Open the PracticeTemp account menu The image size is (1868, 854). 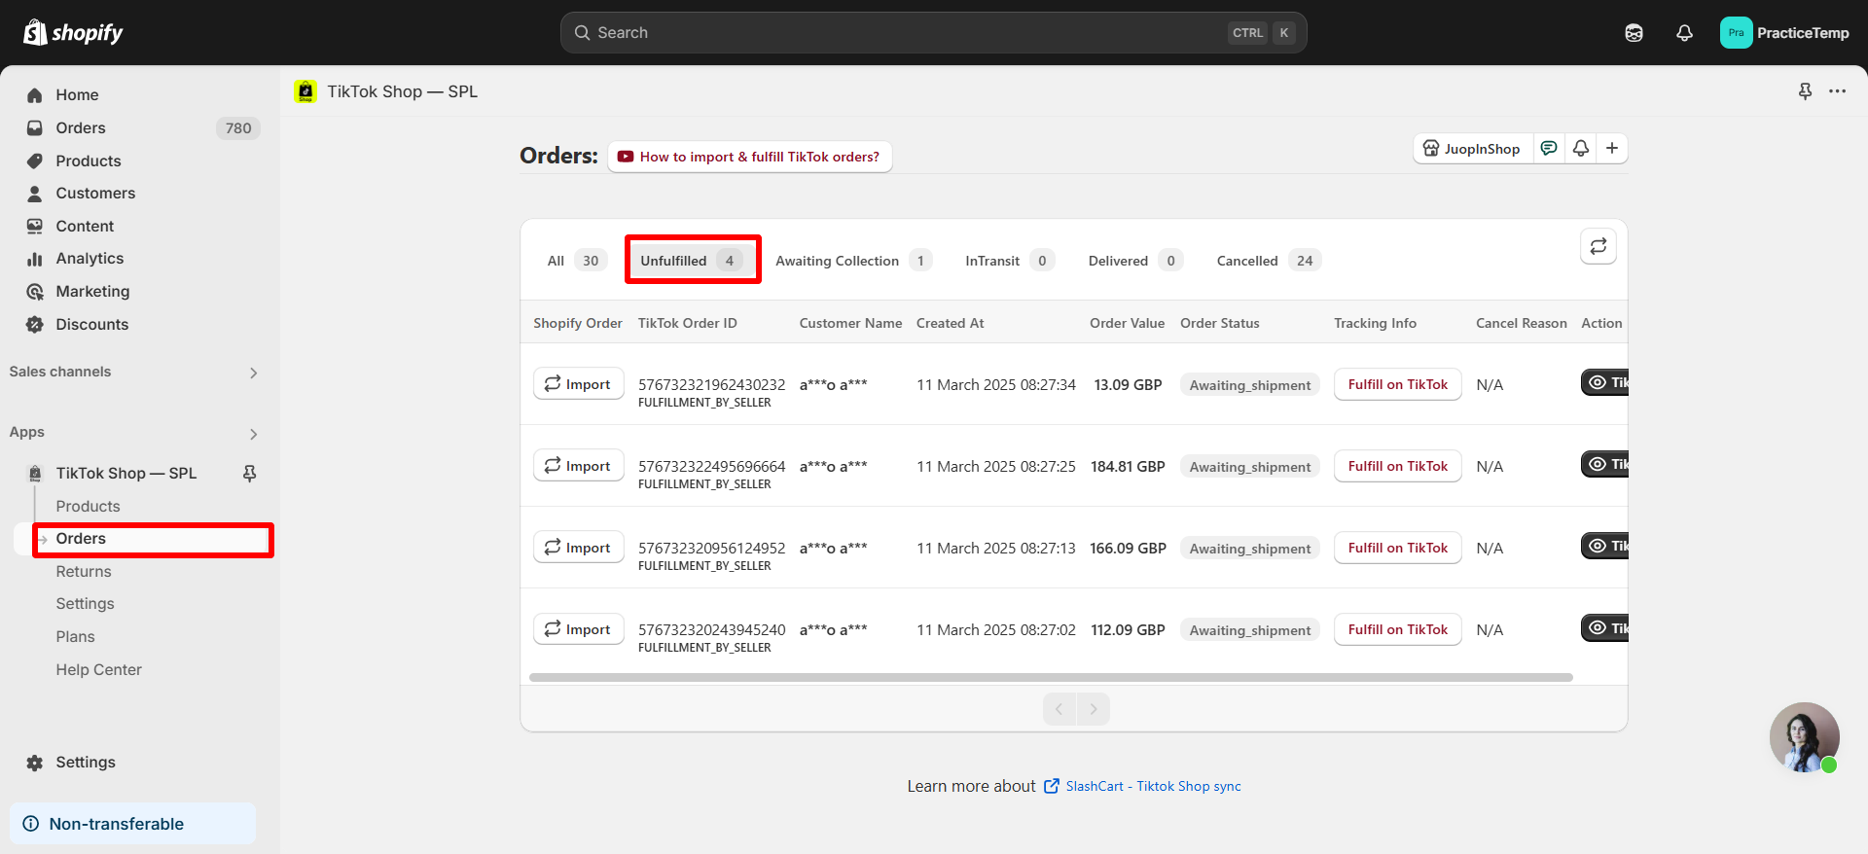1784,33
